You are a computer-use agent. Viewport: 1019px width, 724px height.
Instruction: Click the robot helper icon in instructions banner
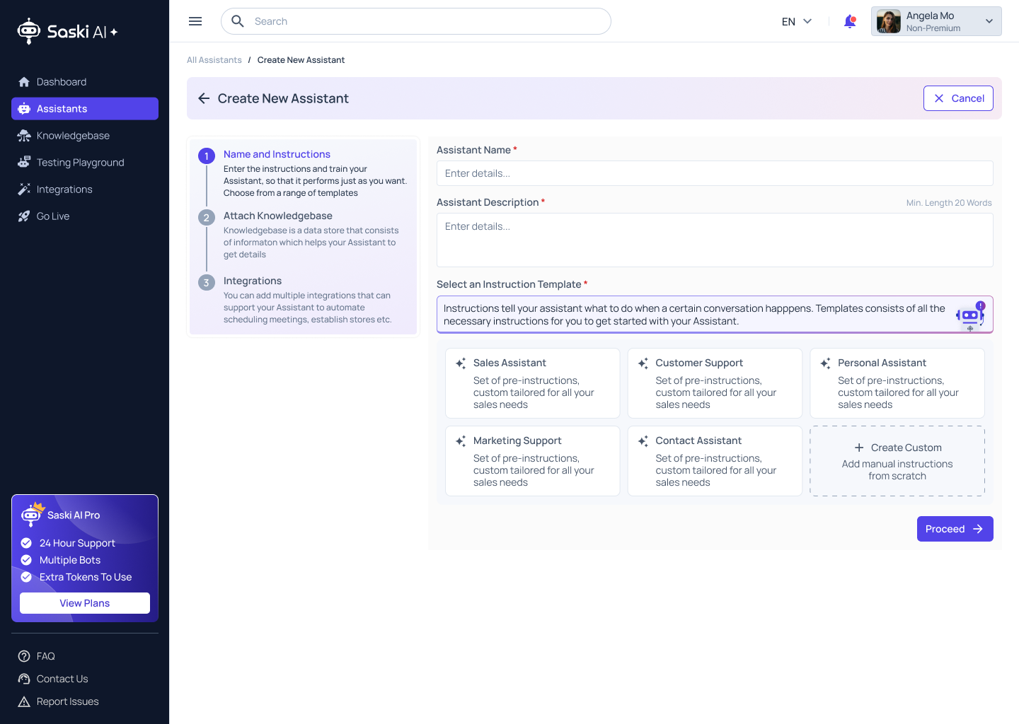click(969, 315)
